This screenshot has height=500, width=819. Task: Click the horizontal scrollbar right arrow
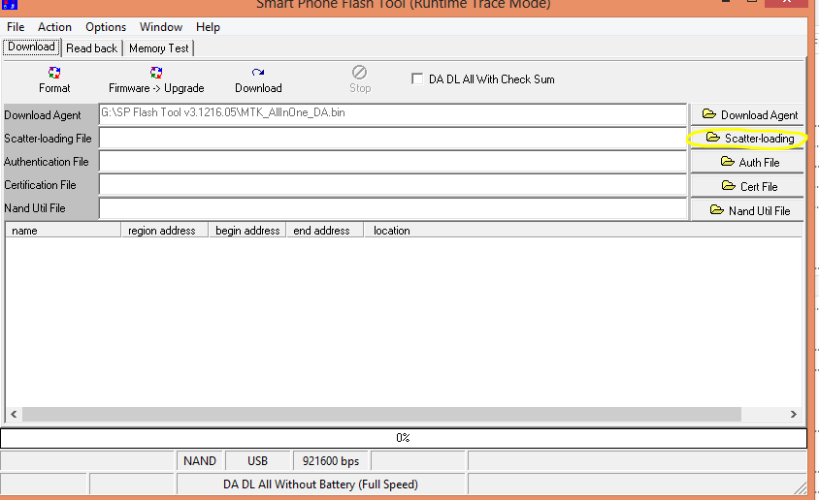[x=794, y=414]
